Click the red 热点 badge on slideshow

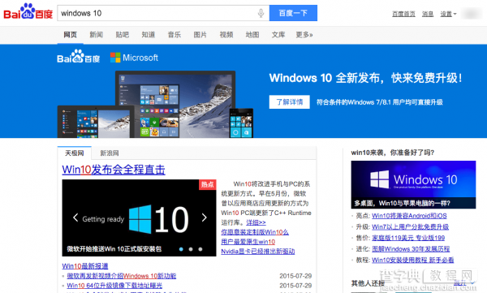click(208, 184)
